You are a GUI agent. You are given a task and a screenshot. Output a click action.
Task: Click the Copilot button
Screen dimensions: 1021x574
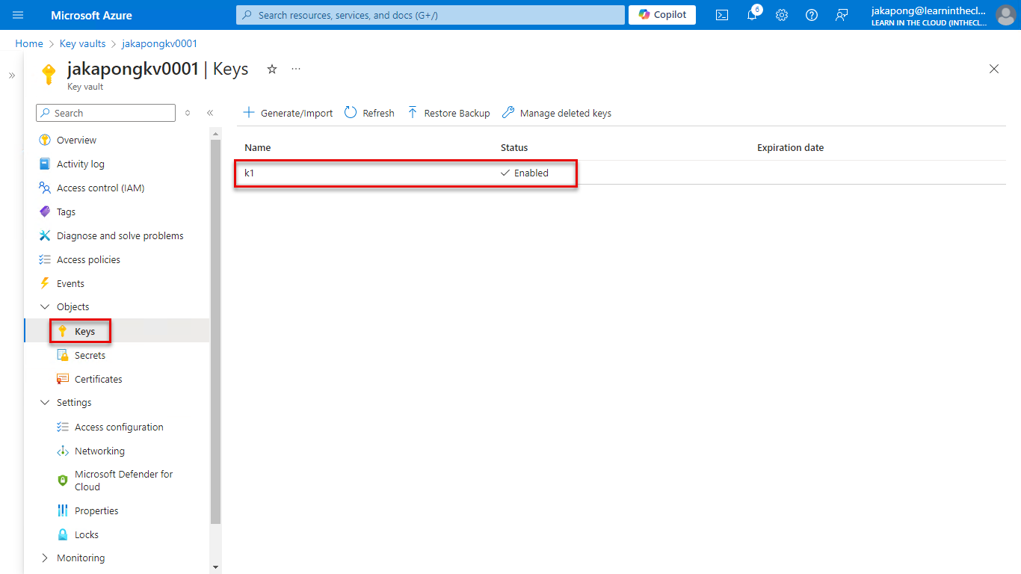coord(662,15)
